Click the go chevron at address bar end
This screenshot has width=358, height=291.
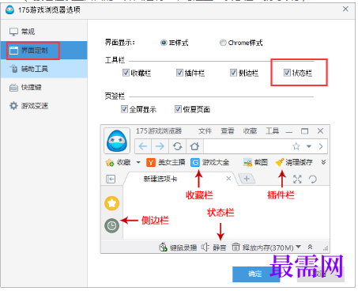coord(321,146)
